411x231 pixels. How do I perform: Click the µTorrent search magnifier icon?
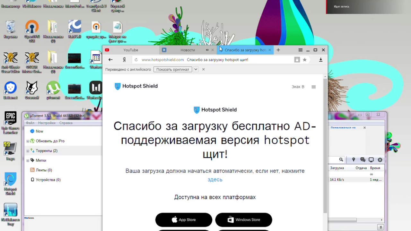341,160
